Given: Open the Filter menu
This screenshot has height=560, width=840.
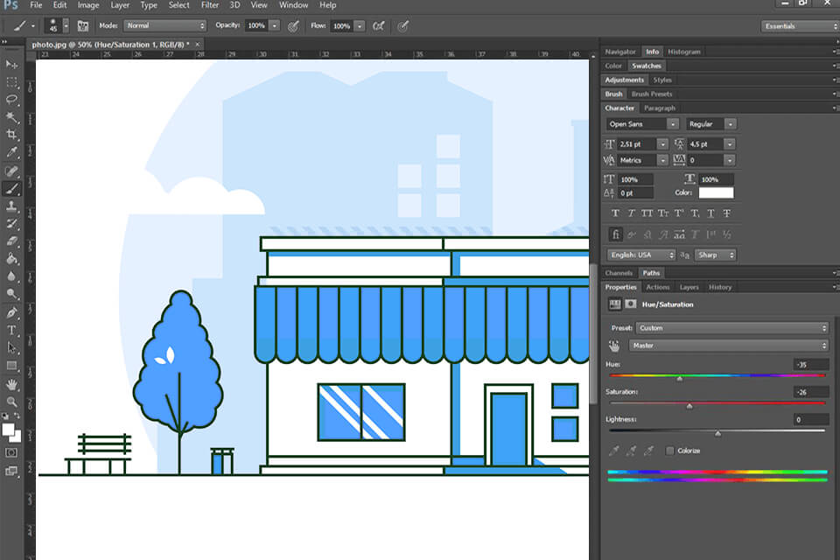Looking at the screenshot, I should pyautogui.click(x=210, y=5).
